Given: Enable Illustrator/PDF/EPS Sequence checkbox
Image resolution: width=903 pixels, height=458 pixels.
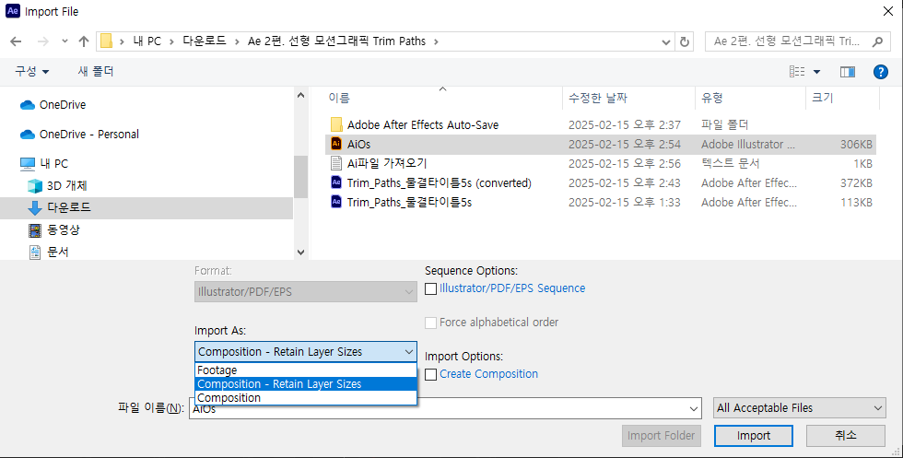Looking at the screenshot, I should coord(431,289).
